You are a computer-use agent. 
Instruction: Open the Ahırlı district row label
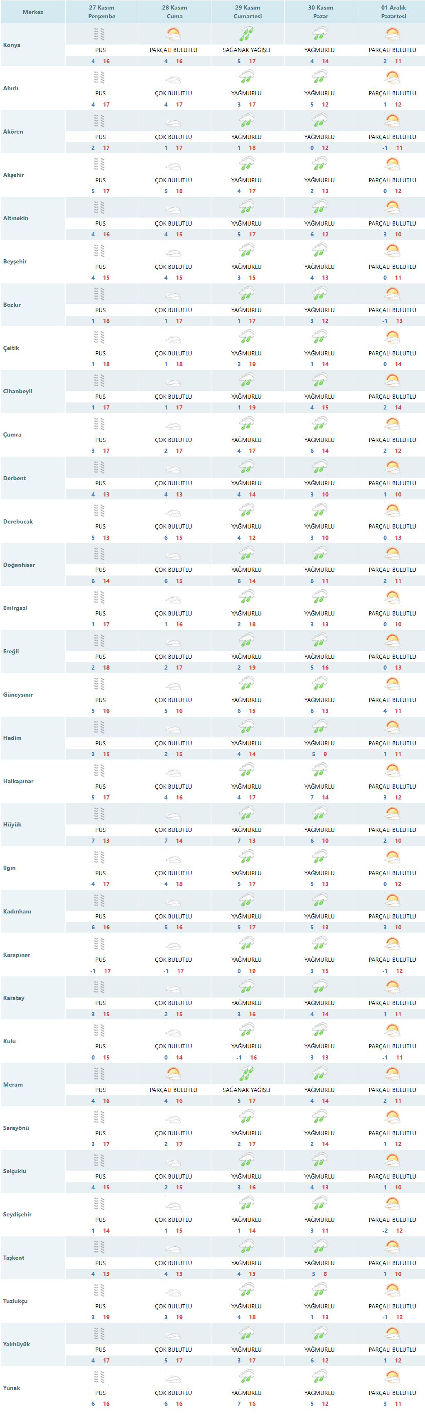pos(11,89)
